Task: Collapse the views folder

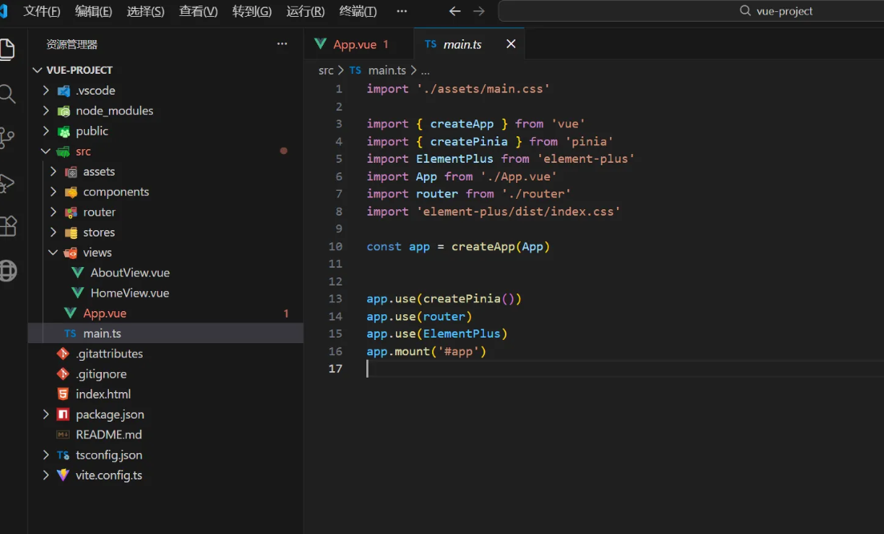Action: tap(97, 253)
